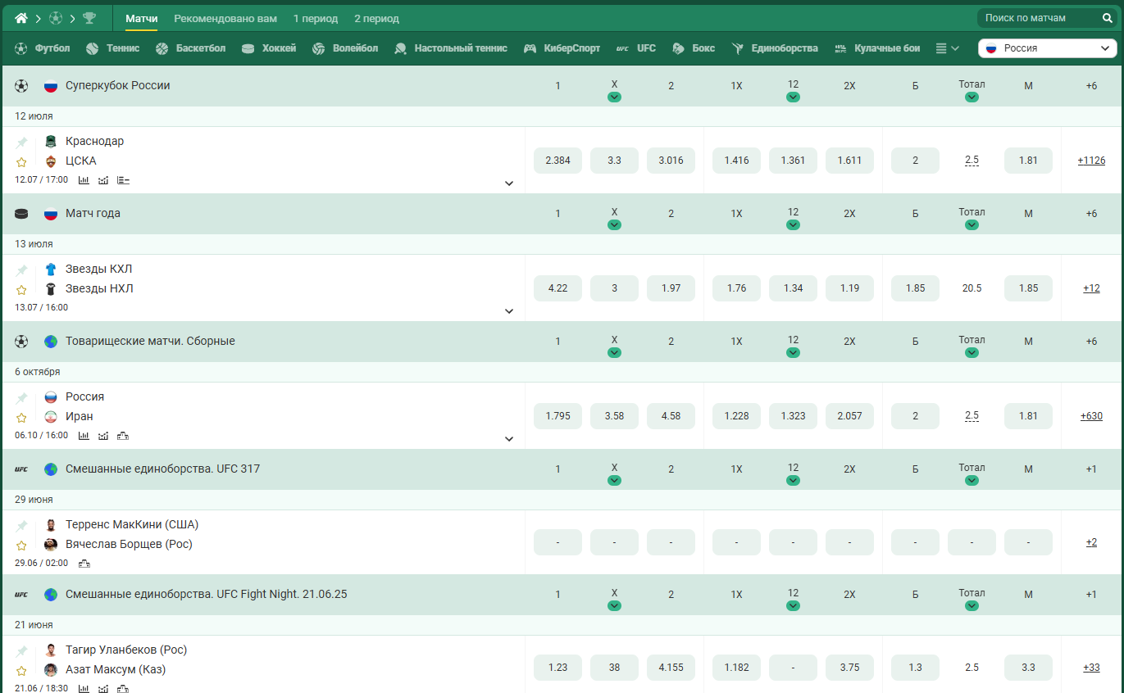
Task: Open the Матчи tab
Action: pyautogui.click(x=142, y=18)
